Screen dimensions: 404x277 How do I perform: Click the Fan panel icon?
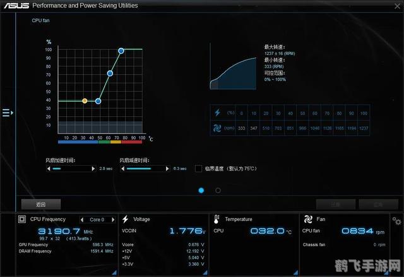pyautogui.click(x=307, y=220)
